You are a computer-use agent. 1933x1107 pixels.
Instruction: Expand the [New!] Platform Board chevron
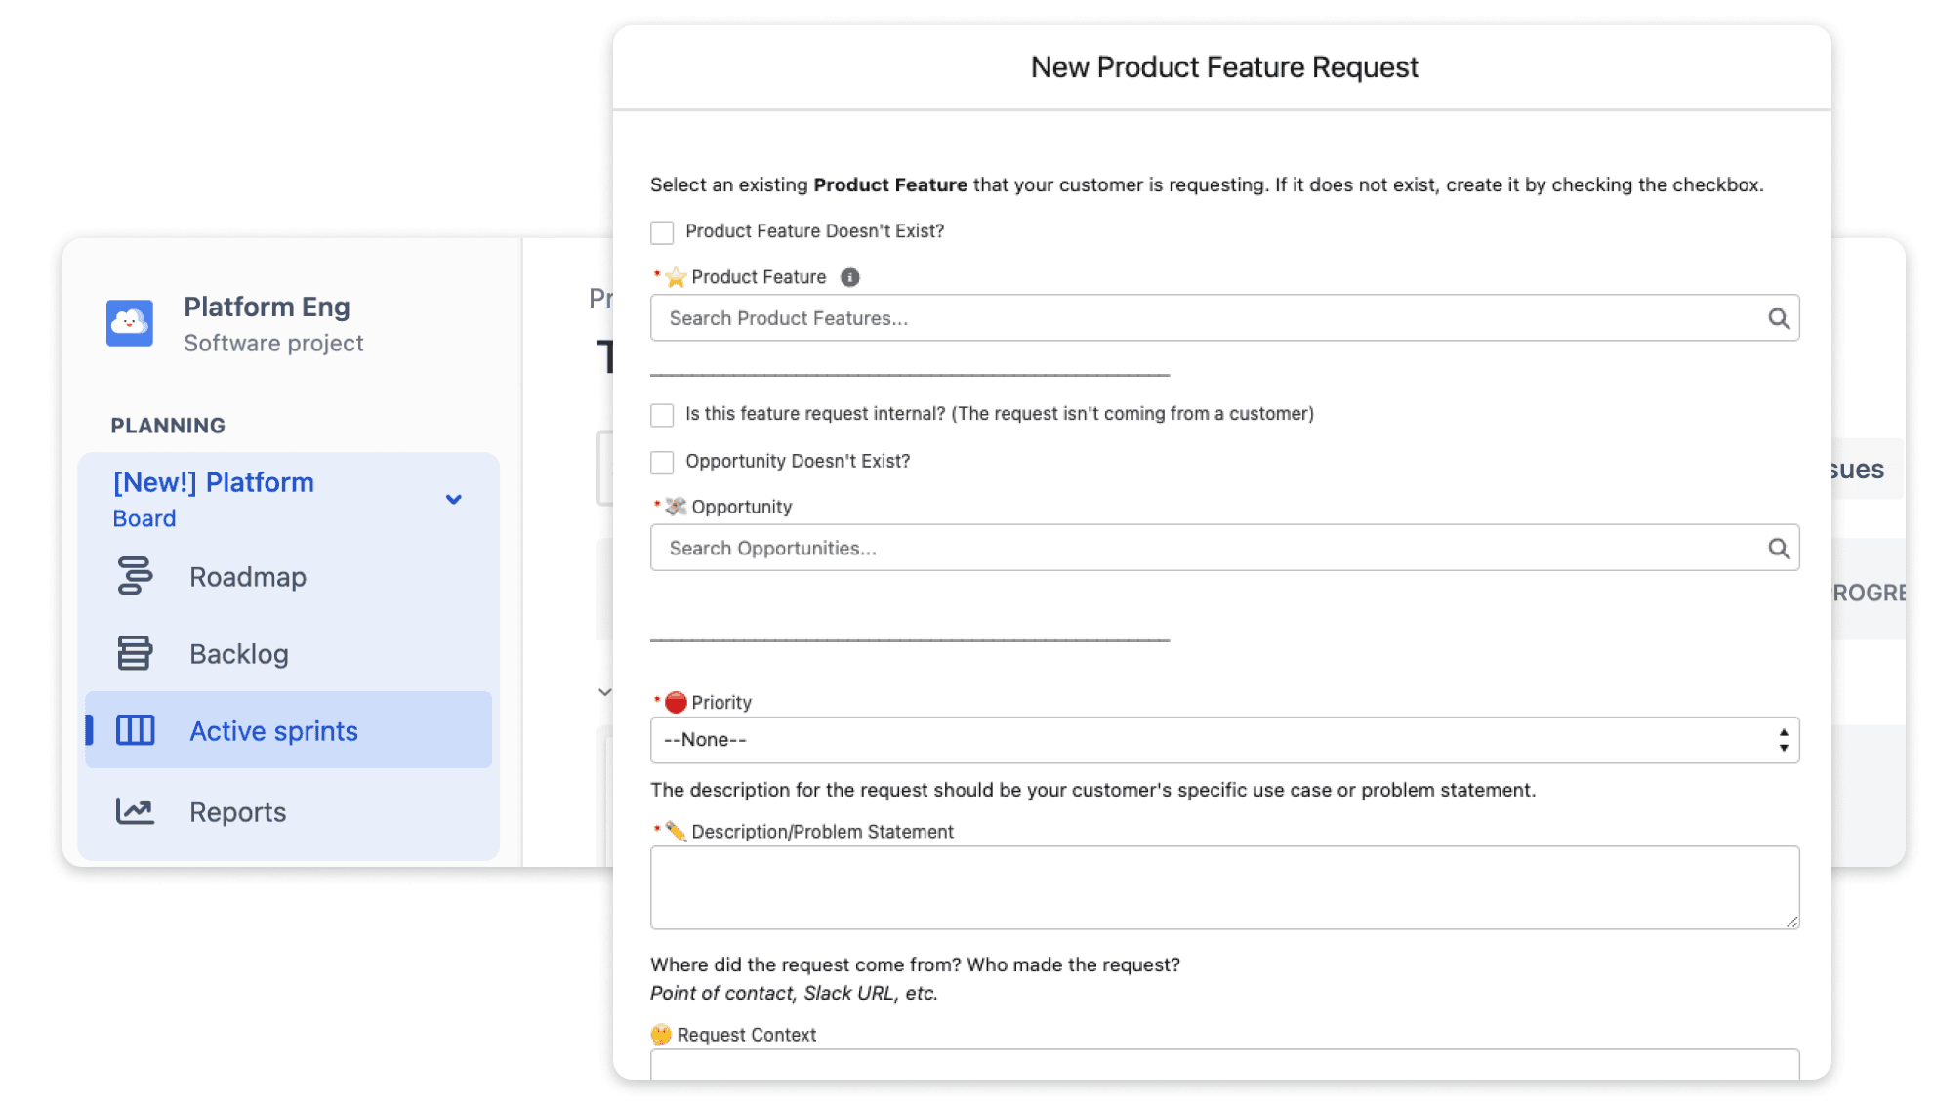454,500
